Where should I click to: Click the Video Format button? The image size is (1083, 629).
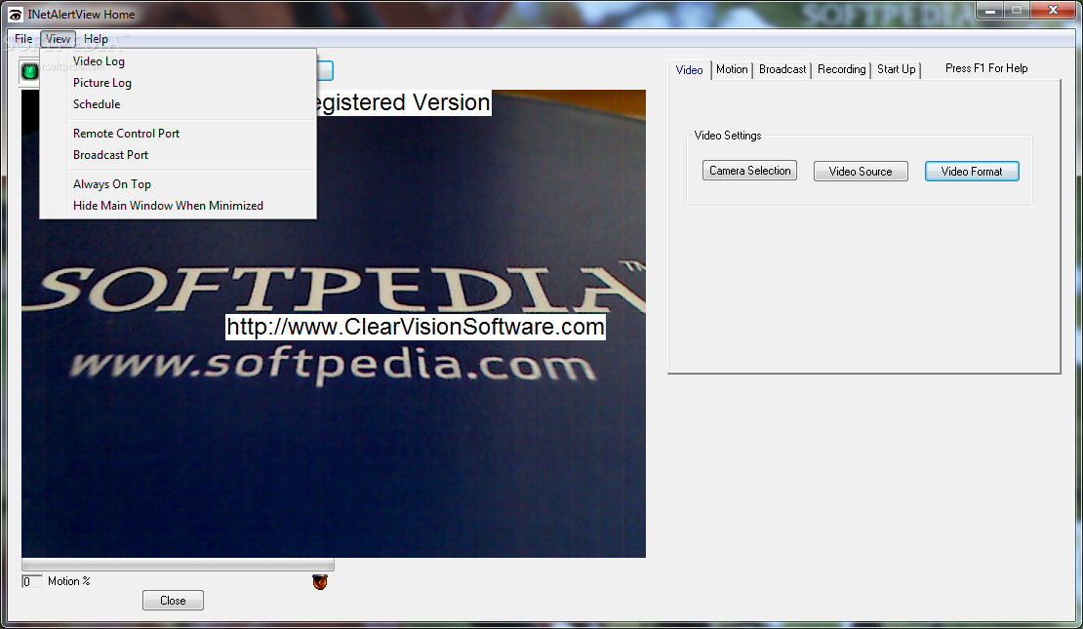[972, 172]
